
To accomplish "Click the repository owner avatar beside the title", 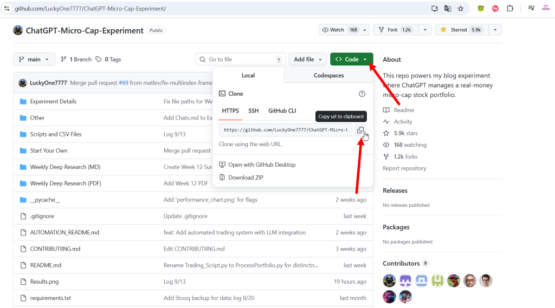I will coord(18,30).
